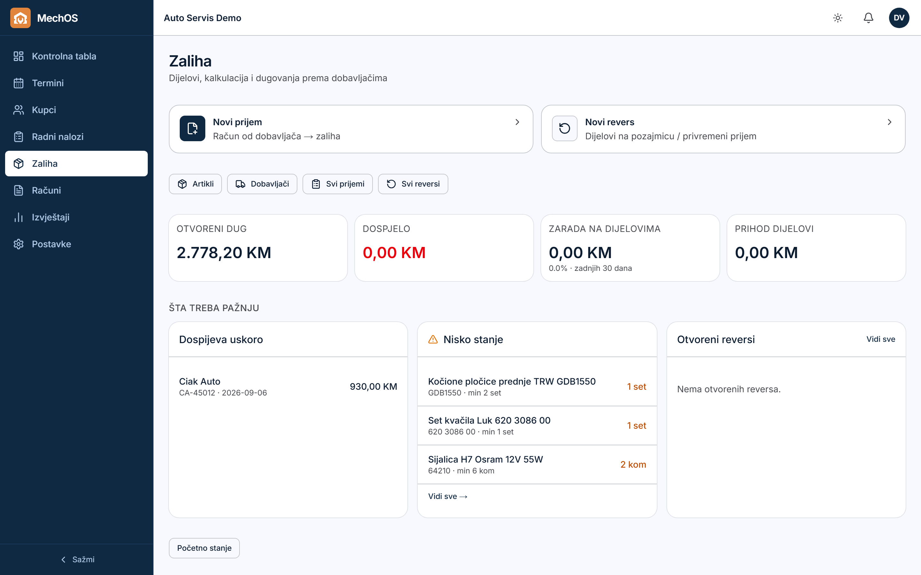Open Vidi sve in Otvoreni reversi
Image resolution: width=921 pixels, height=575 pixels.
[881, 339]
